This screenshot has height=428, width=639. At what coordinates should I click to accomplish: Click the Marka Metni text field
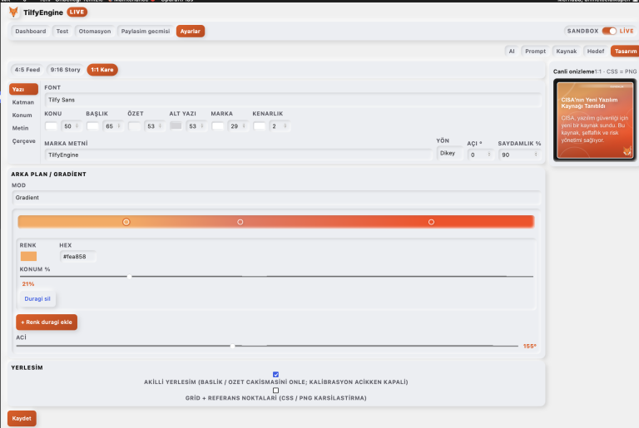click(x=239, y=155)
